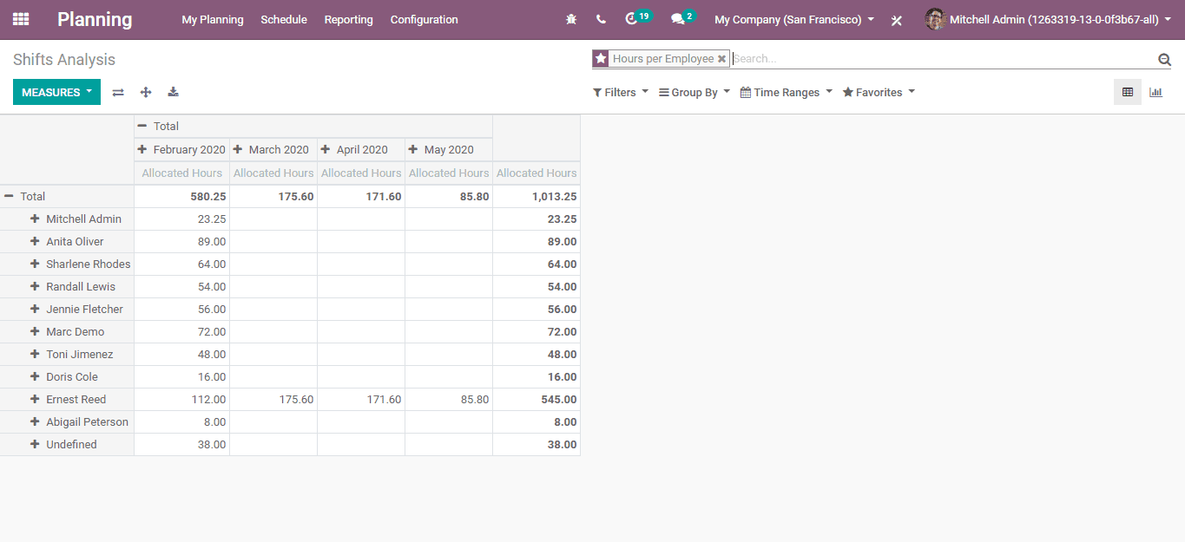This screenshot has width=1185, height=542.
Task: Click the search magnifier icon
Action: click(x=1164, y=59)
